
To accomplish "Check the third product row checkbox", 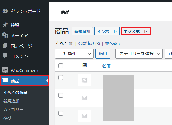I will point(61,113).
